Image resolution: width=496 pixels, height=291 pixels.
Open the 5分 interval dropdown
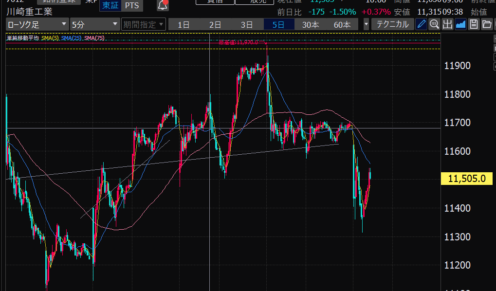tap(94, 24)
